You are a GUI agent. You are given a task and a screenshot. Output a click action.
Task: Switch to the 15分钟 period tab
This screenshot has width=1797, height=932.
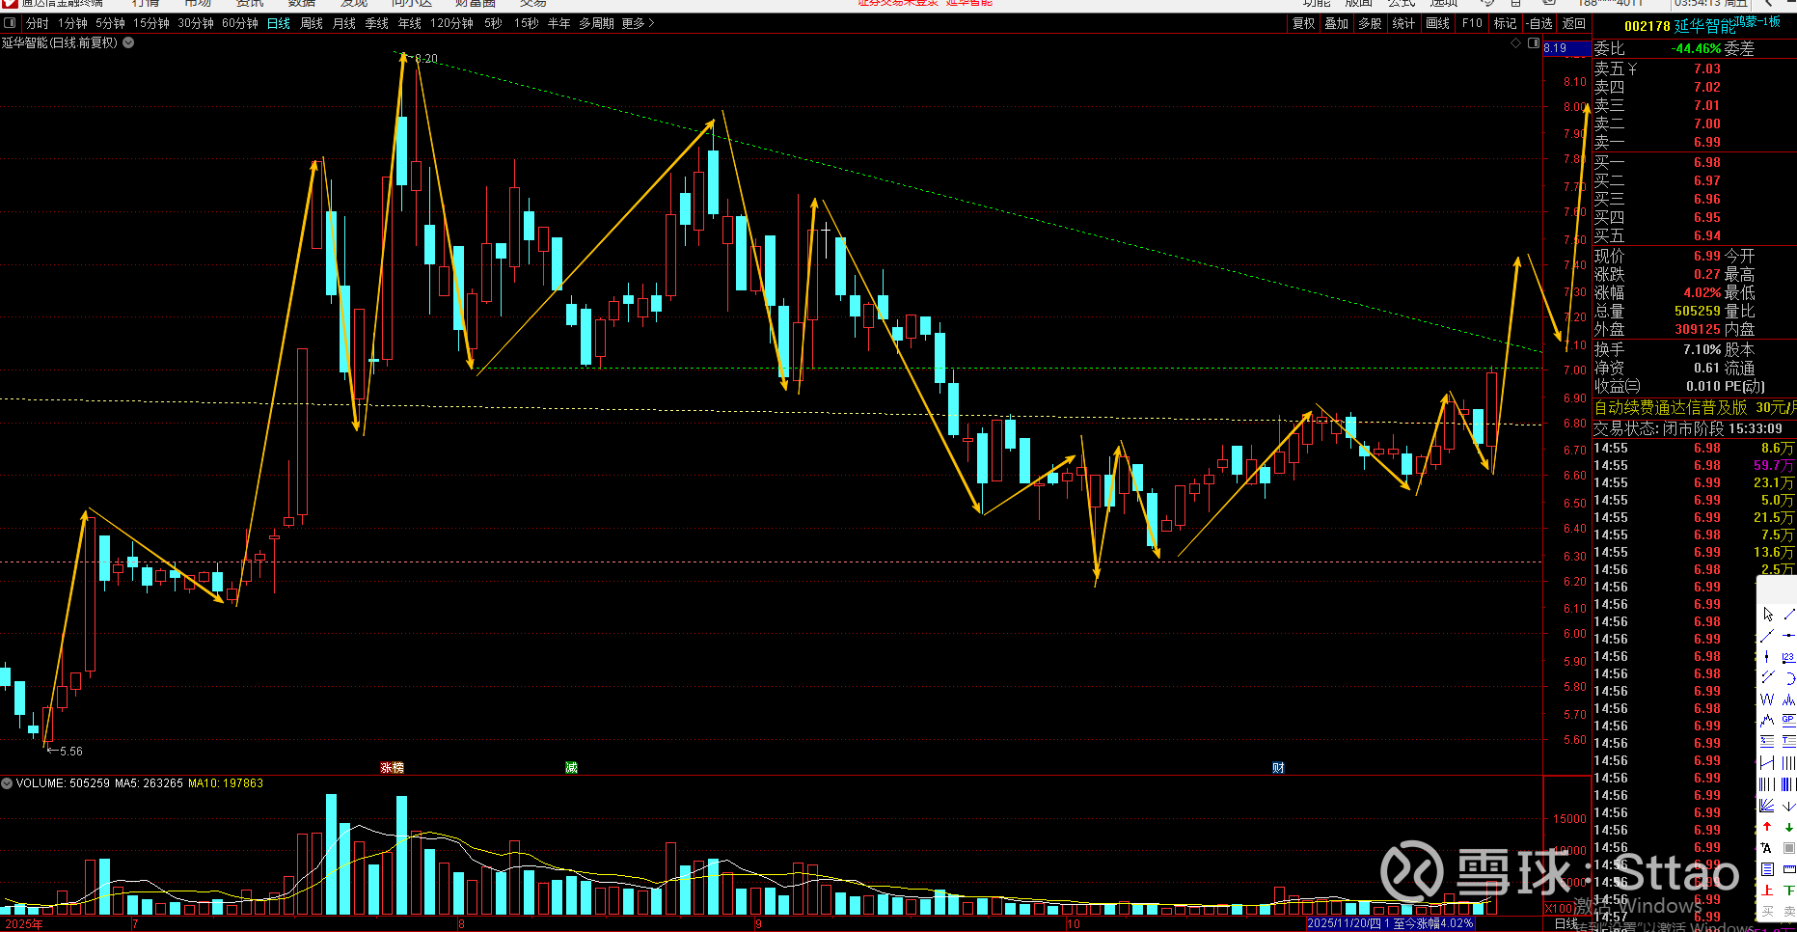pyautogui.click(x=151, y=23)
